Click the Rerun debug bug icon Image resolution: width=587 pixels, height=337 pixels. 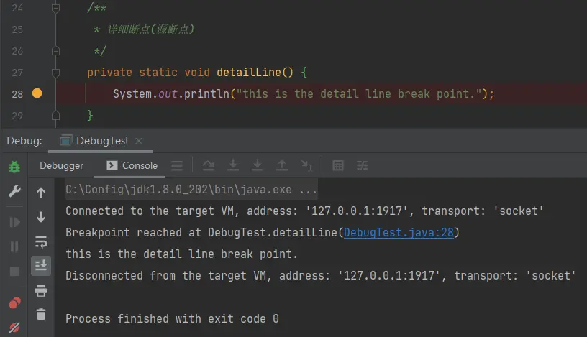14,167
